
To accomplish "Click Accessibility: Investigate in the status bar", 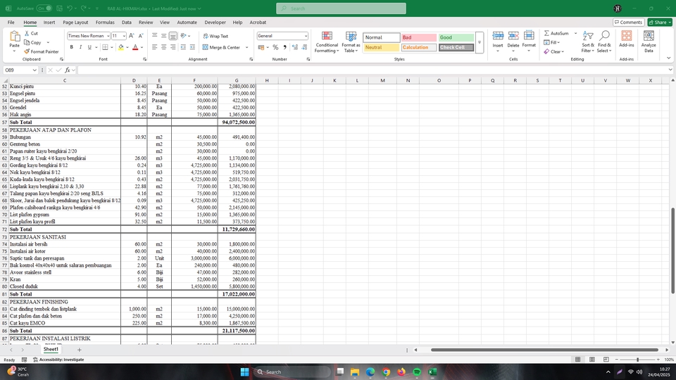I will 58,360.
